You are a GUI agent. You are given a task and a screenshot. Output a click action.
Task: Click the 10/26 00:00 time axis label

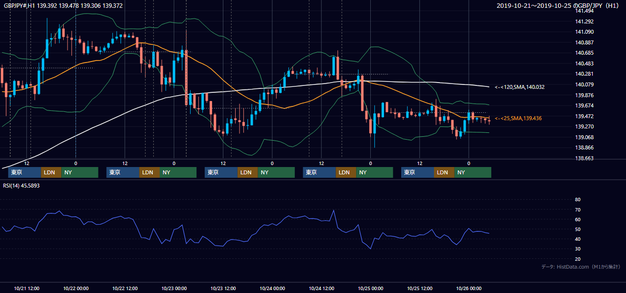coord(469,288)
